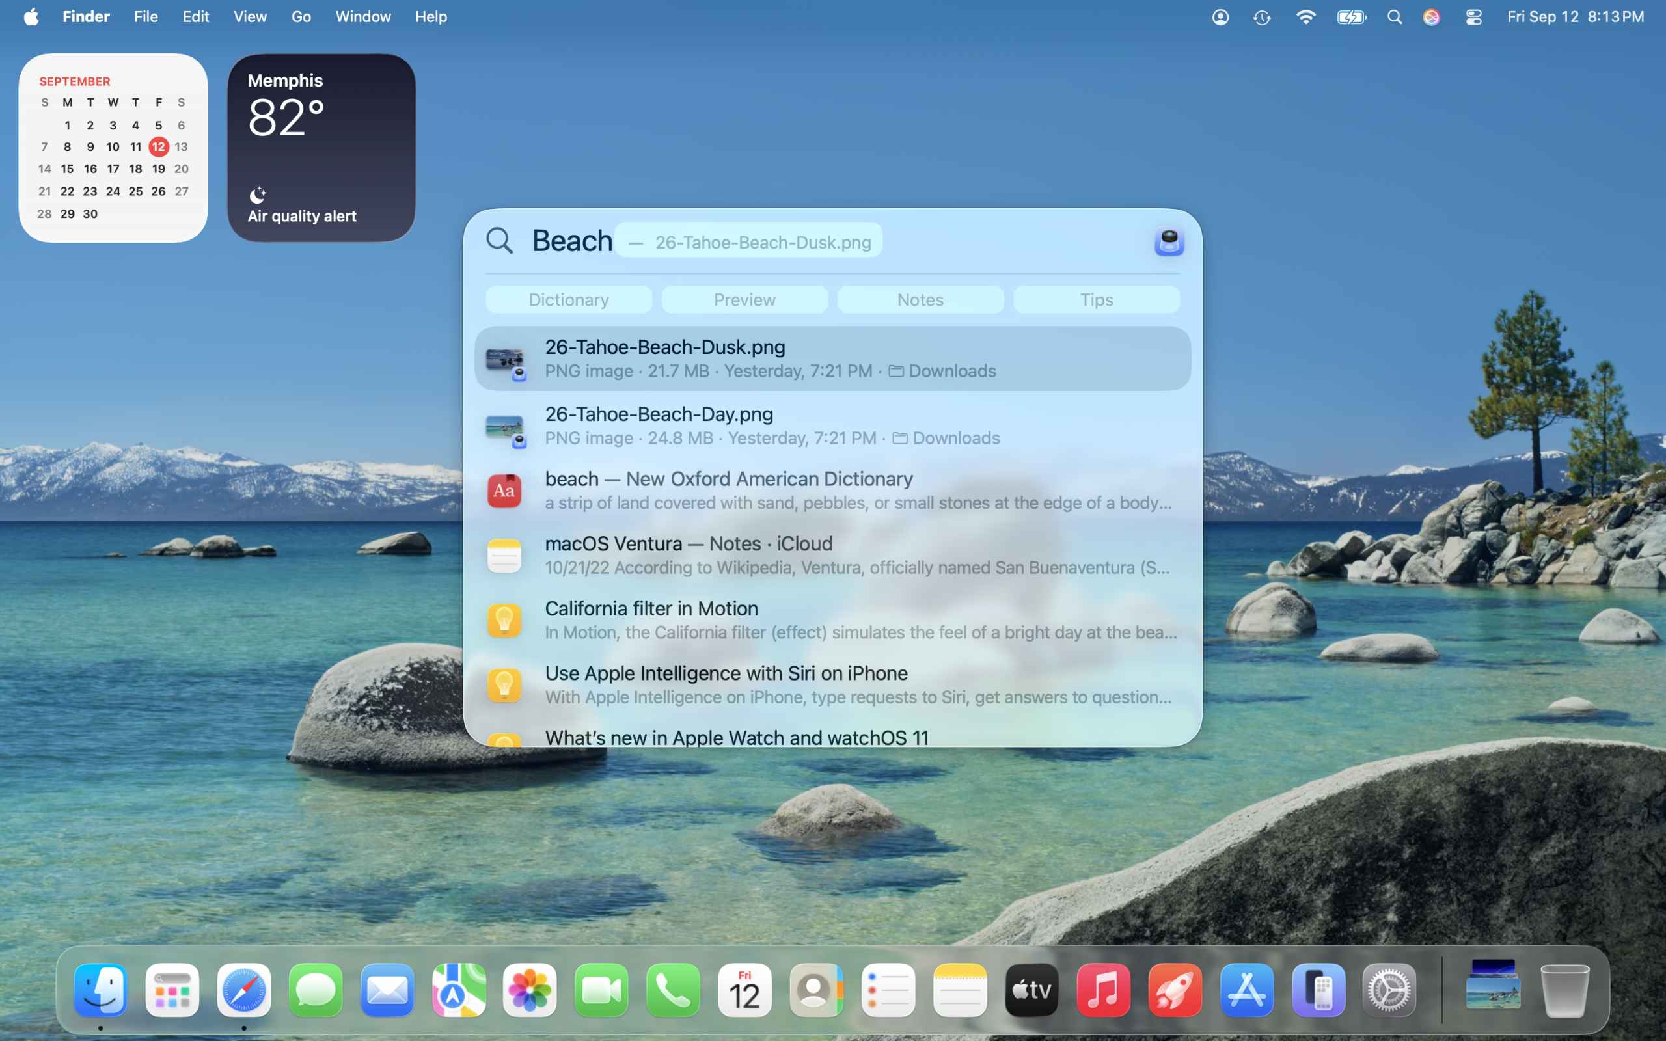This screenshot has width=1666, height=1041.
Task: Open Safari from the Dock
Action: pyautogui.click(x=243, y=990)
